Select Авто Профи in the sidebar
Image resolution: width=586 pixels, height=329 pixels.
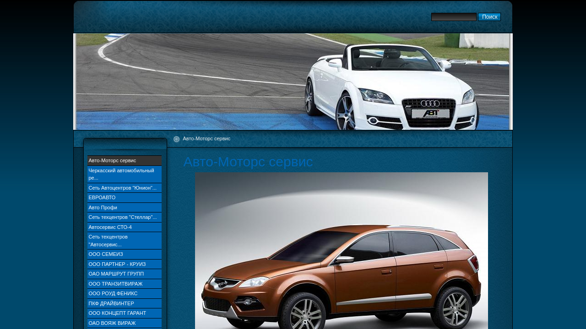(x=125, y=207)
